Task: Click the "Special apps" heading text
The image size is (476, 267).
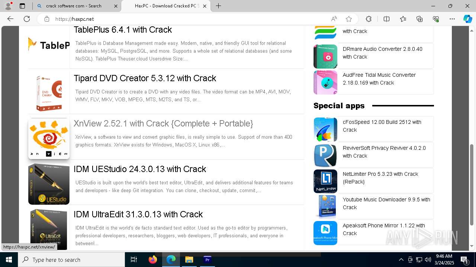Action: point(339,106)
